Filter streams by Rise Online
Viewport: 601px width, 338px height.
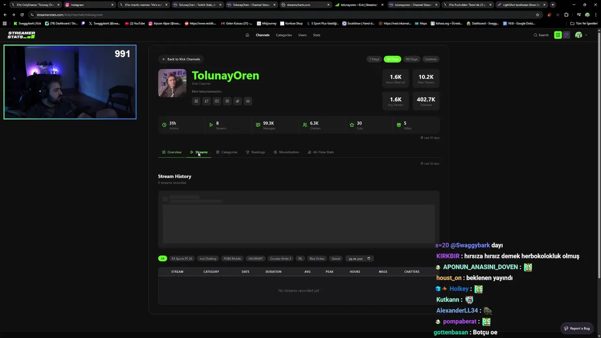coord(317,259)
